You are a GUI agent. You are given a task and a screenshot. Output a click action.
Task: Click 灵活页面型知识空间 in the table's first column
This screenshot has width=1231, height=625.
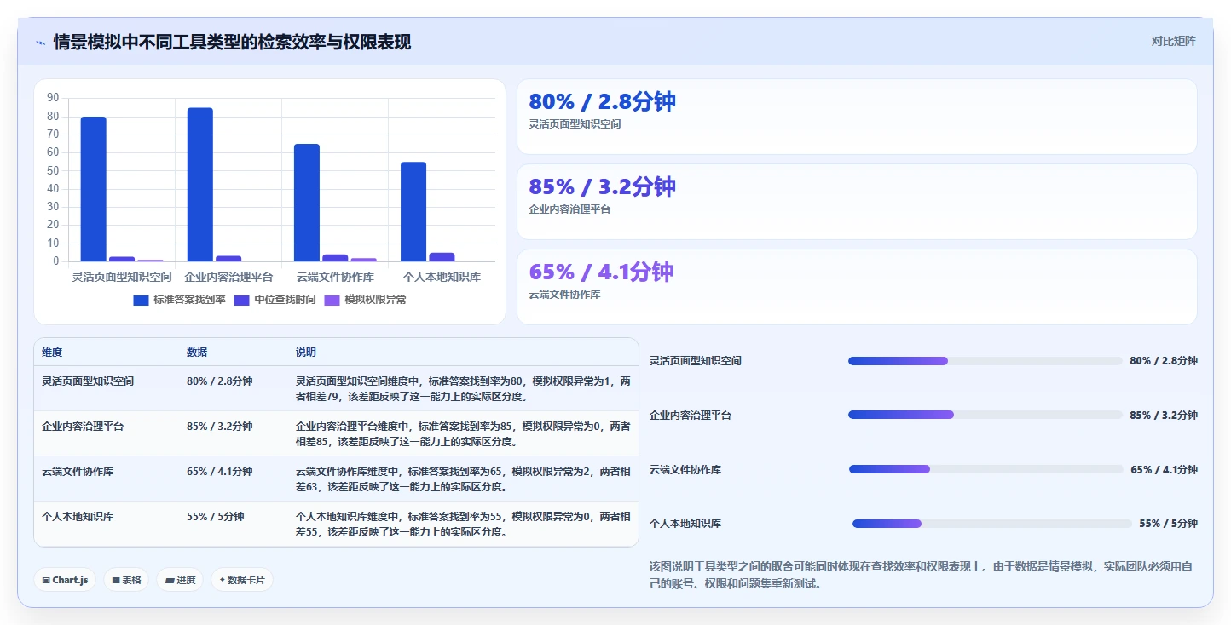[x=88, y=381]
